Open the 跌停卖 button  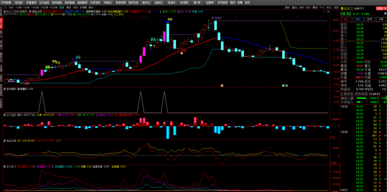pos(184,3)
